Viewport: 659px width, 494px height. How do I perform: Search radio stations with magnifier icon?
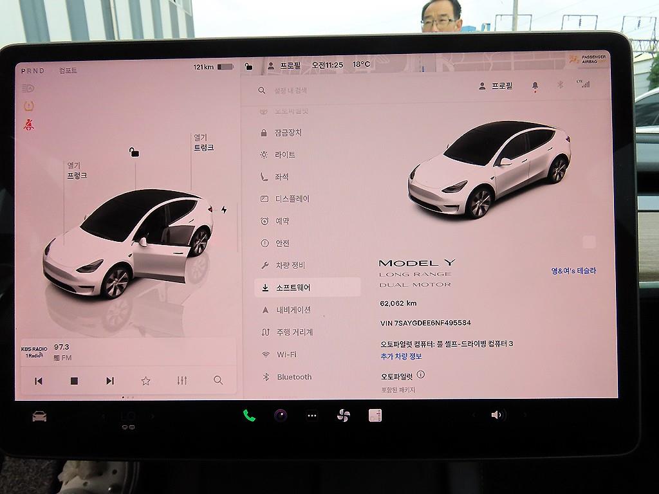(218, 380)
